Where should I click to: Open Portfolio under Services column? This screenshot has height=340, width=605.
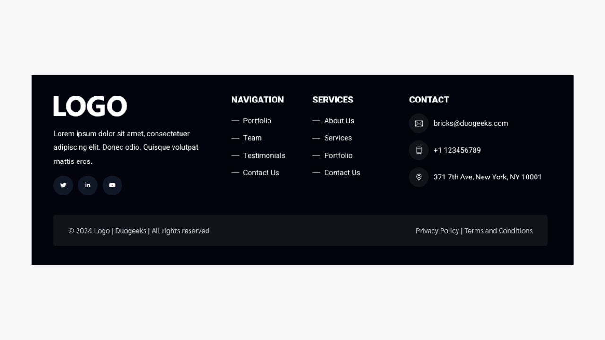338,155
